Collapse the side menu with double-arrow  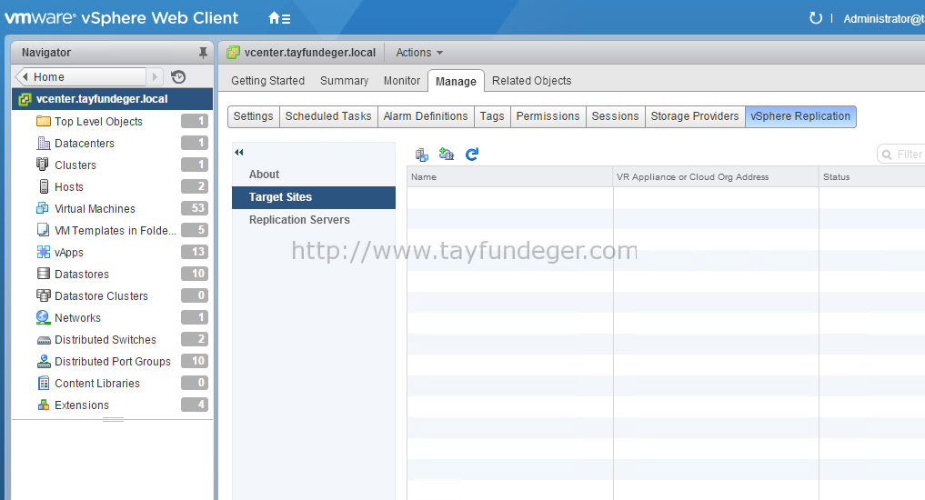(239, 152)
